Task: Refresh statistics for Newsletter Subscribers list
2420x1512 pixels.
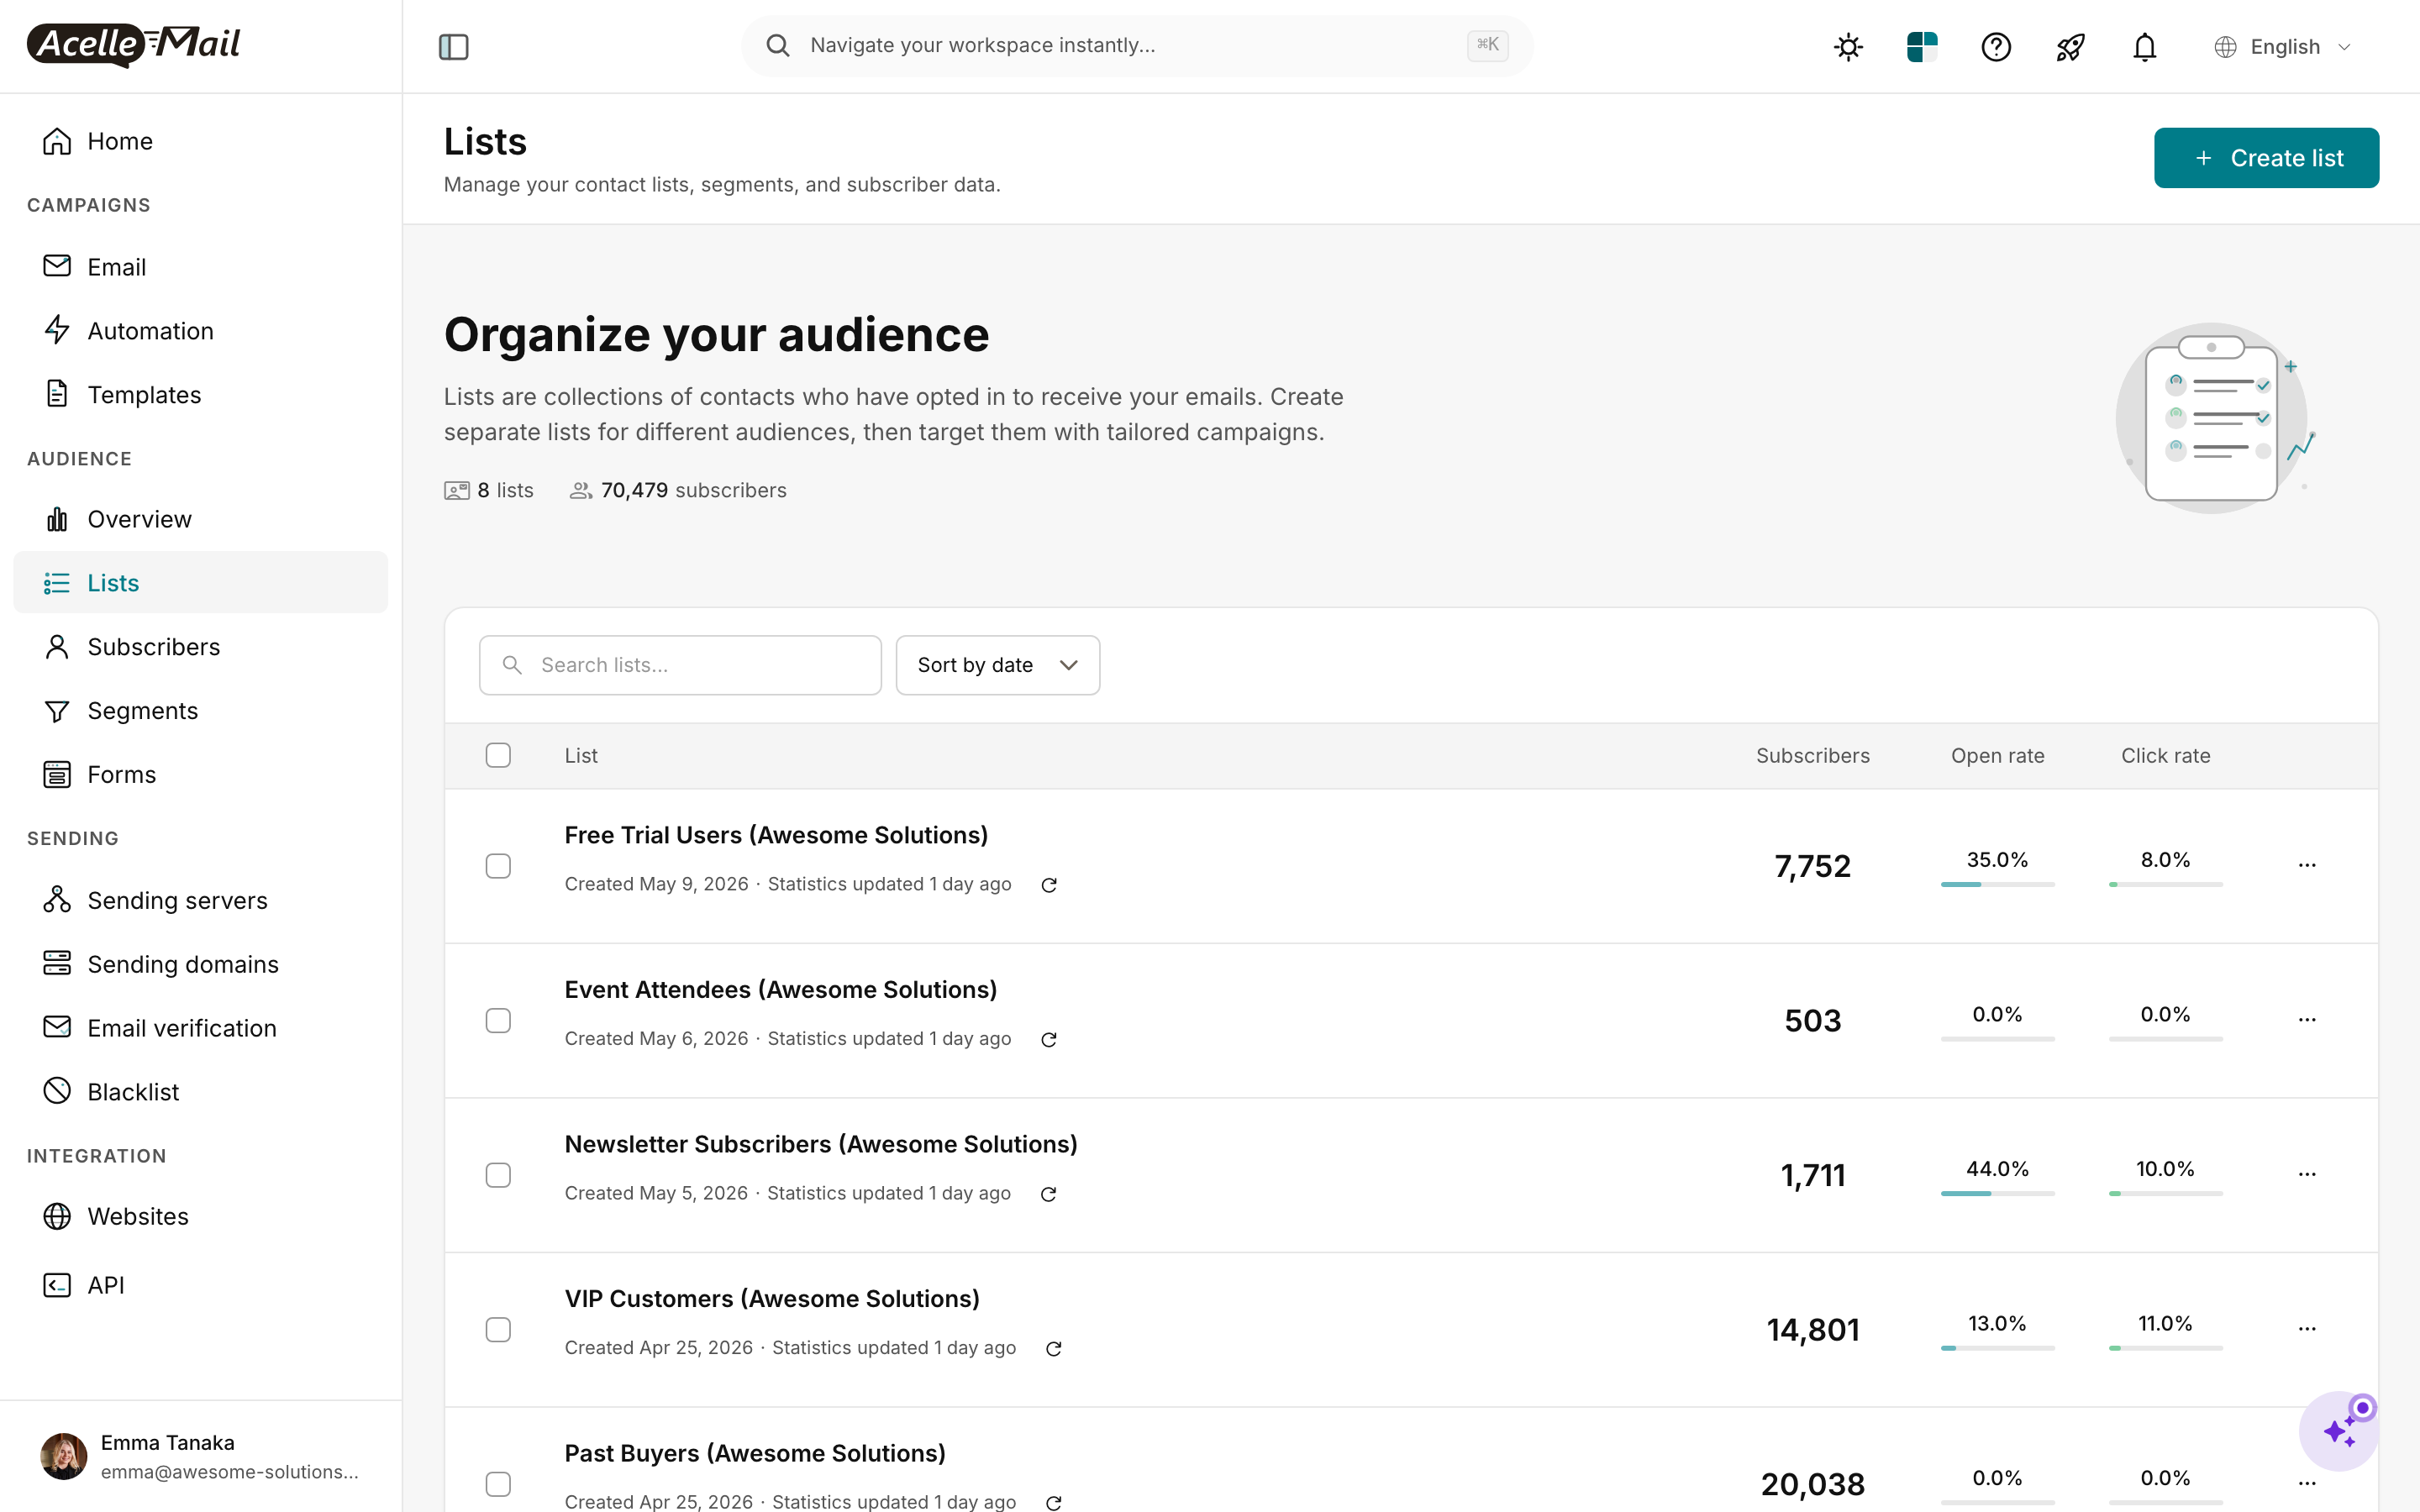Action: tap(1048, 1194)
